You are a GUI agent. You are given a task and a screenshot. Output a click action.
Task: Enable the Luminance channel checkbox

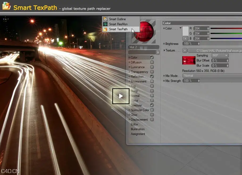coord(152,67)
